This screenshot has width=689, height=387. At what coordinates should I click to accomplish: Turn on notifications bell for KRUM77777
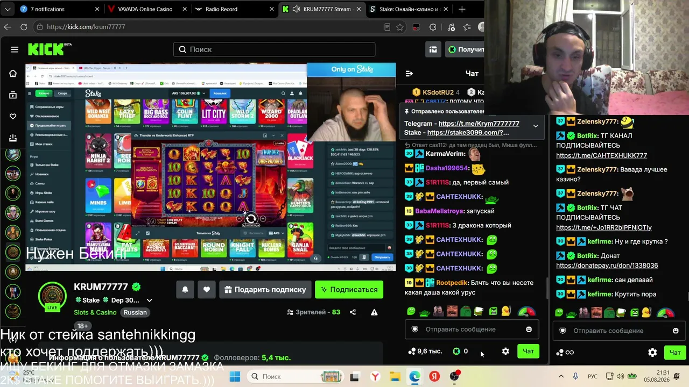pos(185,290)
